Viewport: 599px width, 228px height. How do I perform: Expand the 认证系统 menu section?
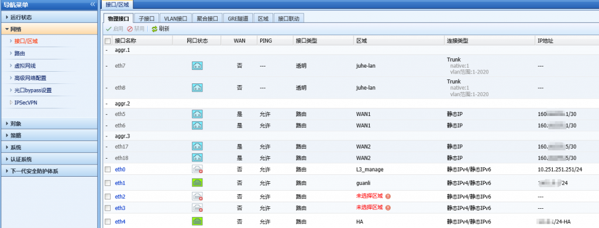tap(49, 159)
